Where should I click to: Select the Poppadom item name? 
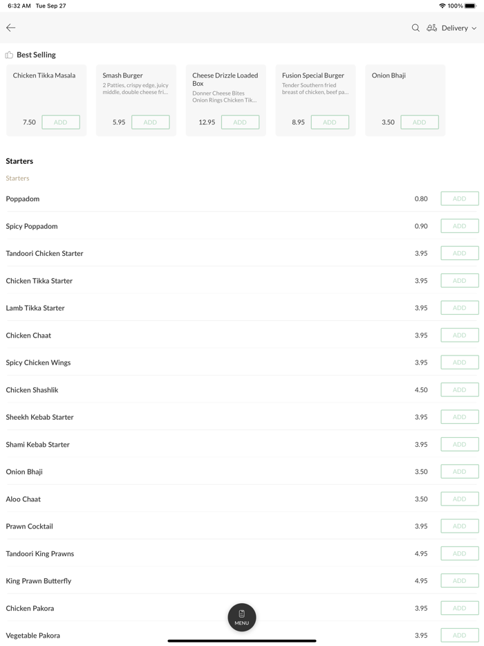(x=23, y=199)
